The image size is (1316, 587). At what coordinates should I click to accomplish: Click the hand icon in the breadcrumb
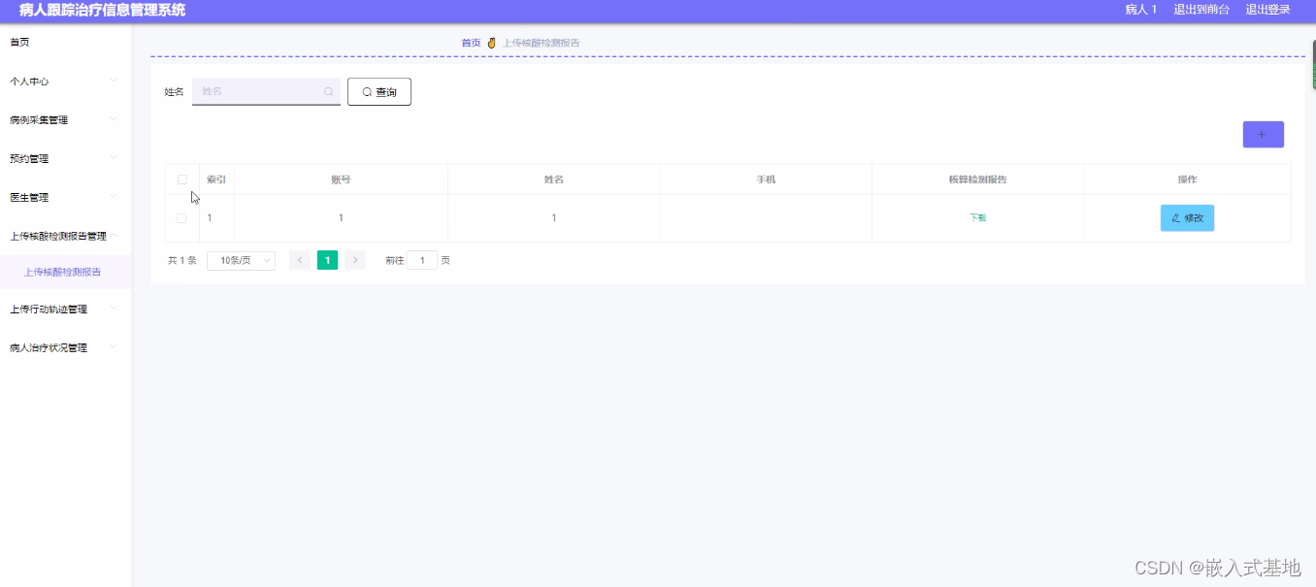[x=491, y=43]
